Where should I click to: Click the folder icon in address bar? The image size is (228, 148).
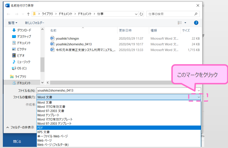coord(34,14)
